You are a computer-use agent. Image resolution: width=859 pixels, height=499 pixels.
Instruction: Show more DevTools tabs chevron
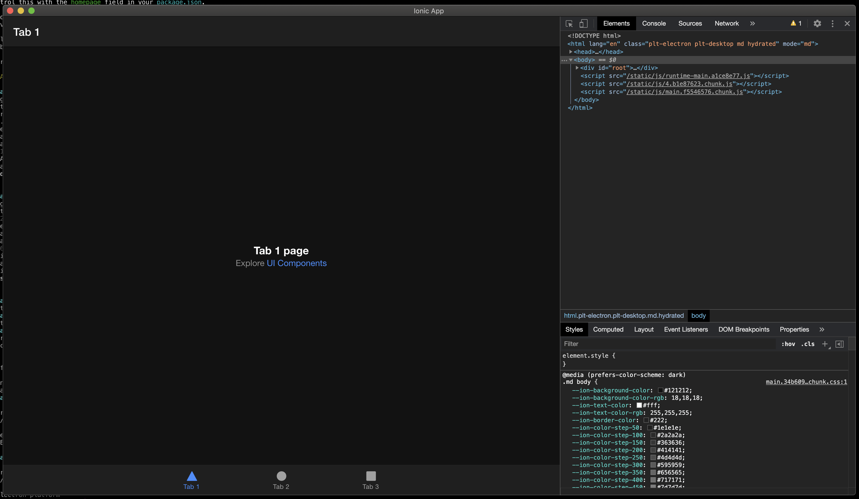pyautogui.click(x=752, y=23)
